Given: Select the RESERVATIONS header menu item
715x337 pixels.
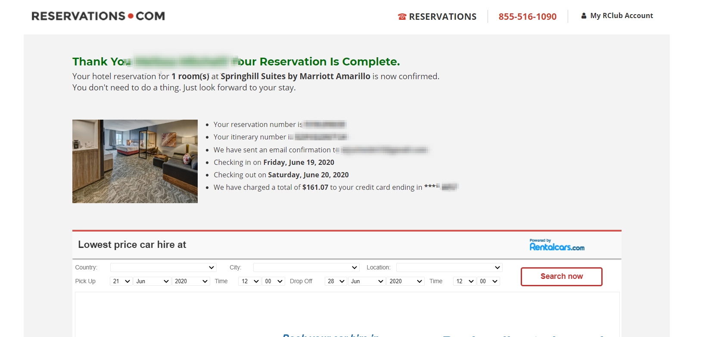Looking at the screenshot, I should (x=443, y=16).
